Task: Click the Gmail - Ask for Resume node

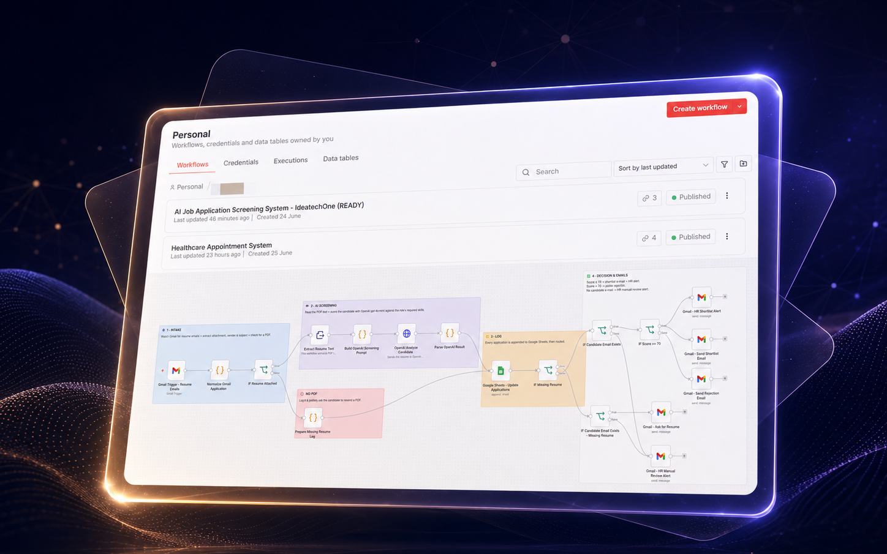Action: (661, 412)
